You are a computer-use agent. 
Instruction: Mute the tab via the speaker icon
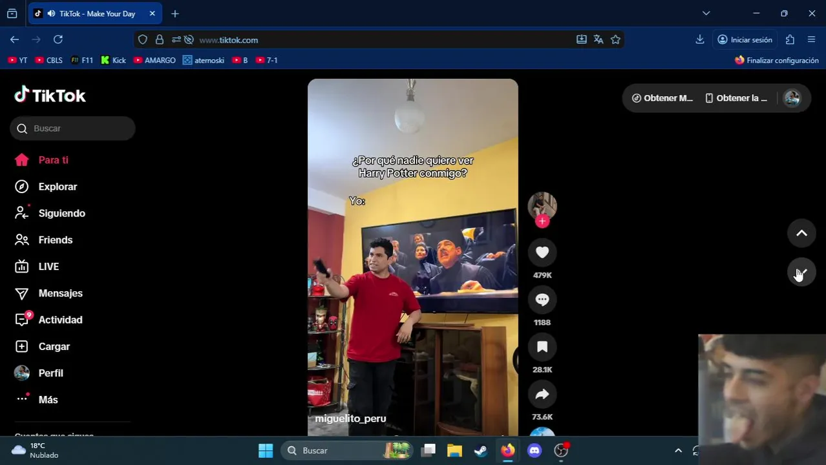pyautogui.click(x=51, y=14)
